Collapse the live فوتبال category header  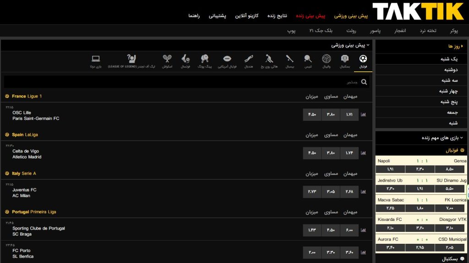(455, 150)
